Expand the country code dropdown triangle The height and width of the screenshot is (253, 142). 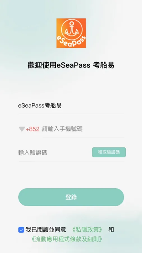(22, 129)
